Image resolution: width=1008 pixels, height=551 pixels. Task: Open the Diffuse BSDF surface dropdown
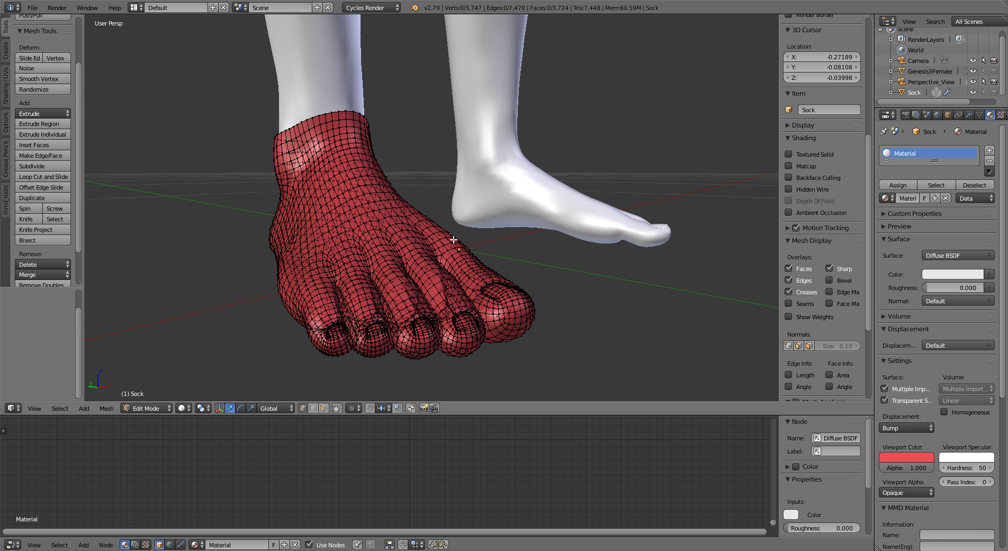point(958,255)
